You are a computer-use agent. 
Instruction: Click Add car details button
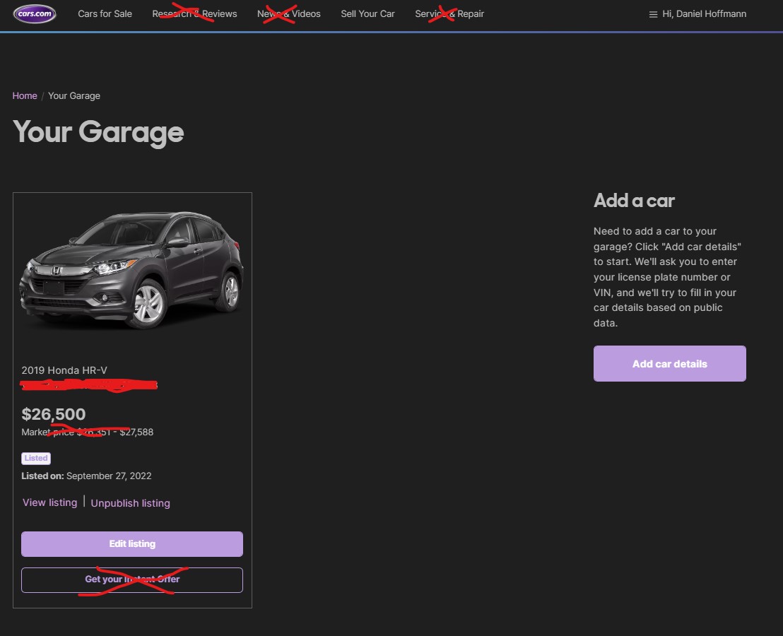(670, 364)
